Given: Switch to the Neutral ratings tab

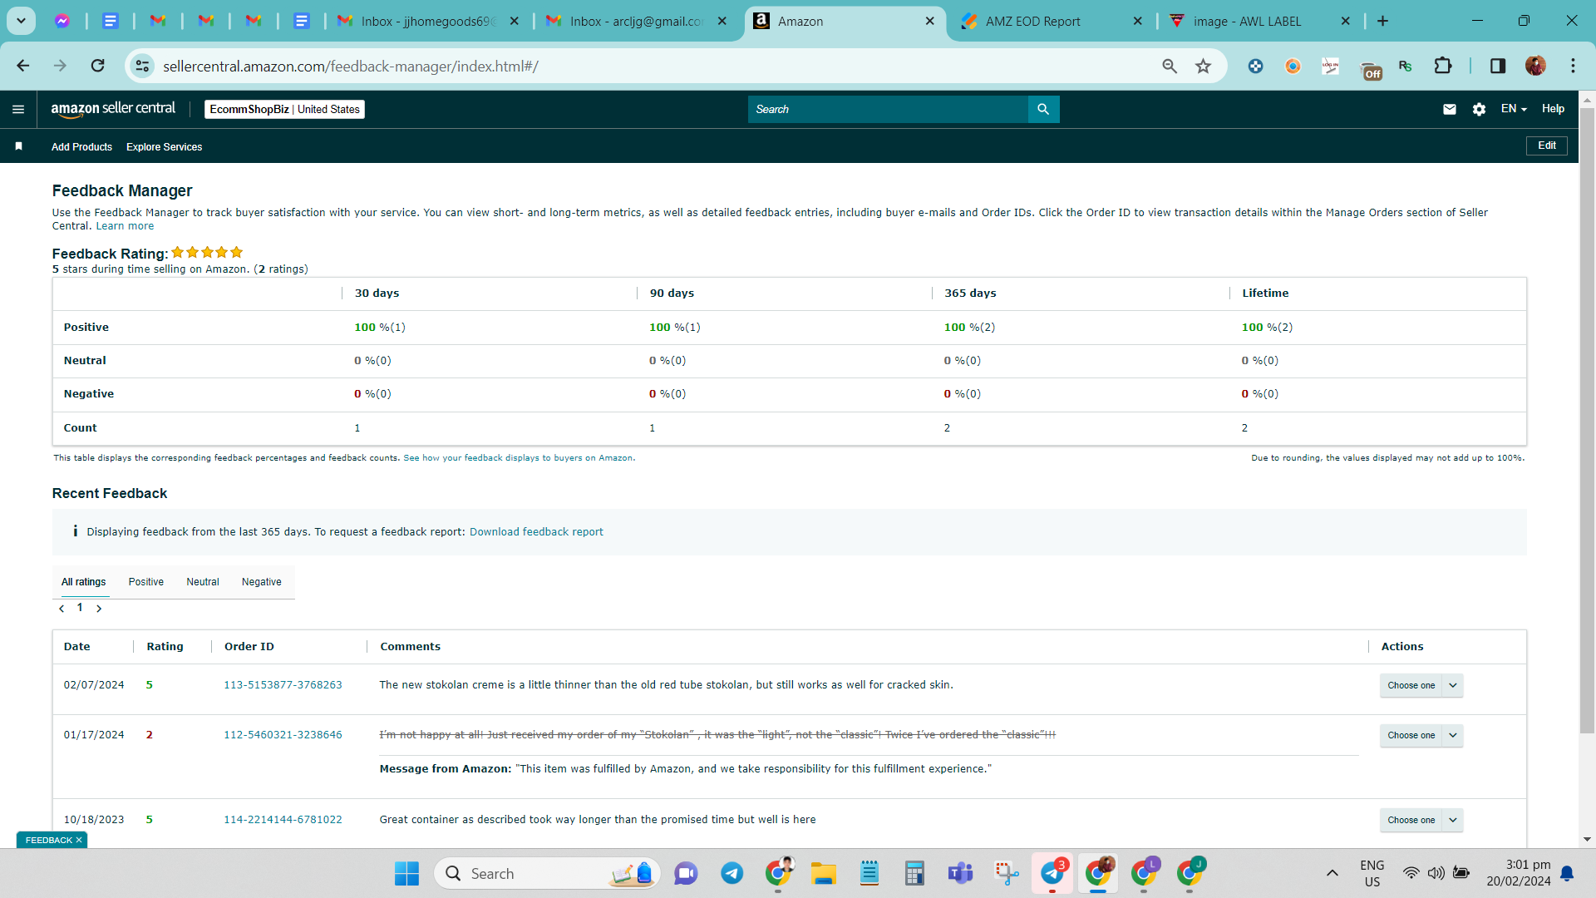Looking at the screenshot, I should (x=203, y=582).
